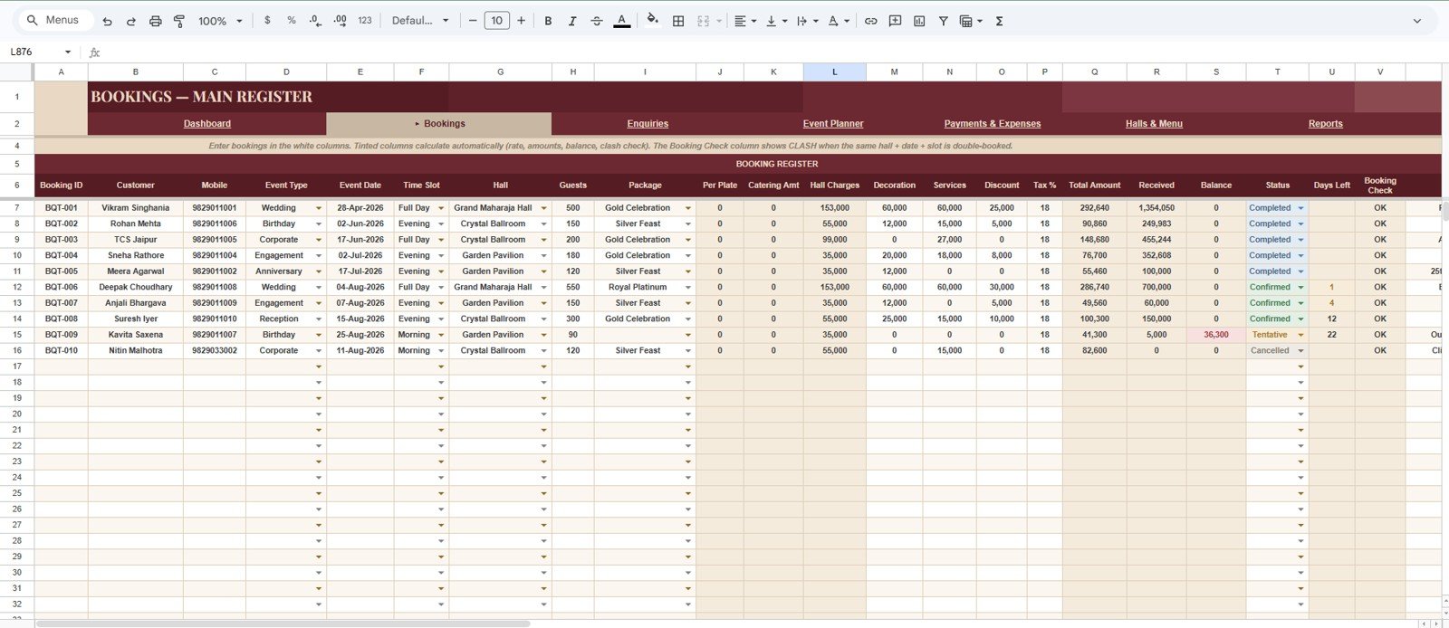
Task: Click the received cell 1,354,050
Action: click(1156, 208)
